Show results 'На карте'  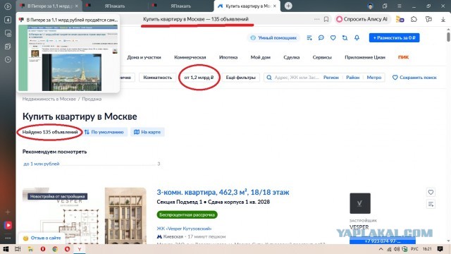tap(147, 132)
